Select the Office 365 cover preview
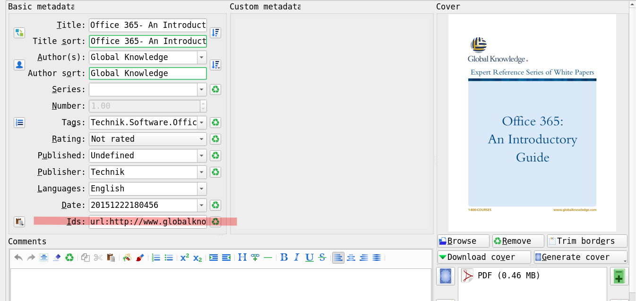 pyautogui.click(x=532, y=122)
